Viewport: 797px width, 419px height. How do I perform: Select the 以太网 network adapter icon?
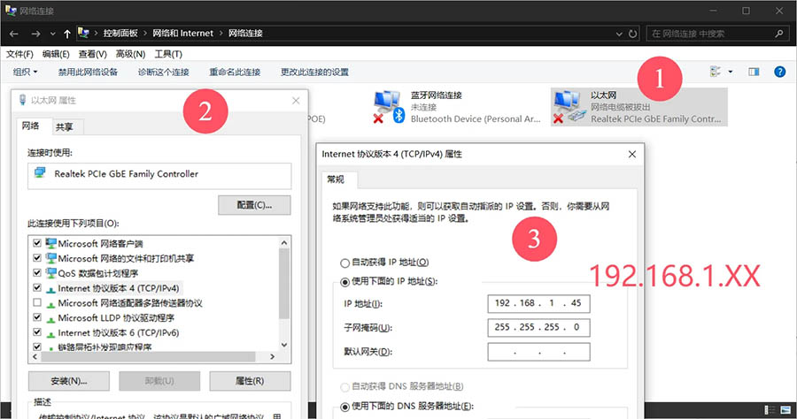point(569,107)
